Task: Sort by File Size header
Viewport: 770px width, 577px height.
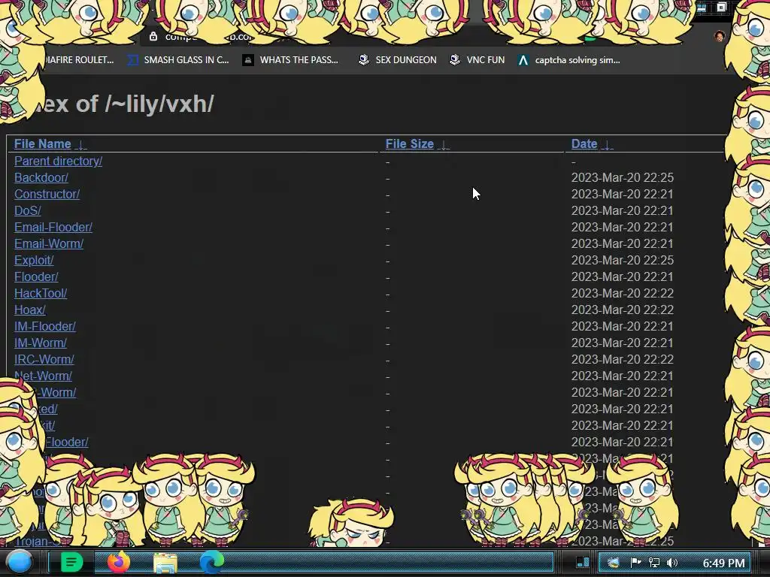Action: point(410,143)
